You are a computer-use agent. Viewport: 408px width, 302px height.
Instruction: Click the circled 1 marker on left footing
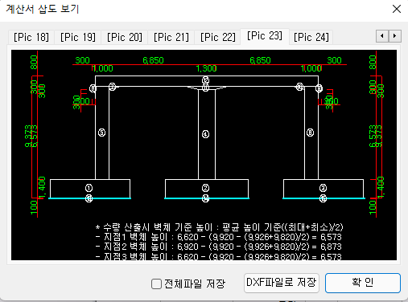pyautogui.click(x=89, y=188)
